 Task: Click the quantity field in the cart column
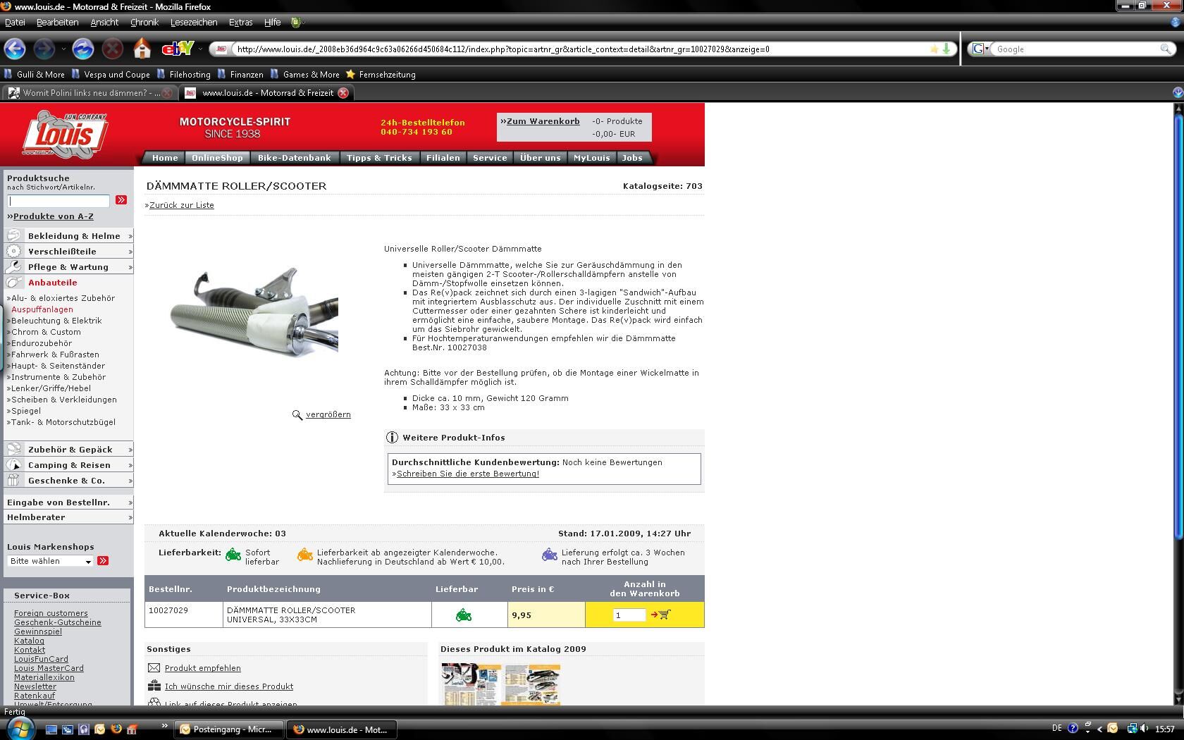click(x=629, y=615)
